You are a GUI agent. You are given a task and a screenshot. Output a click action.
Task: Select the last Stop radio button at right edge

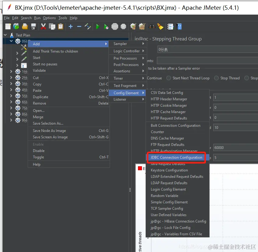click(246, 78)
